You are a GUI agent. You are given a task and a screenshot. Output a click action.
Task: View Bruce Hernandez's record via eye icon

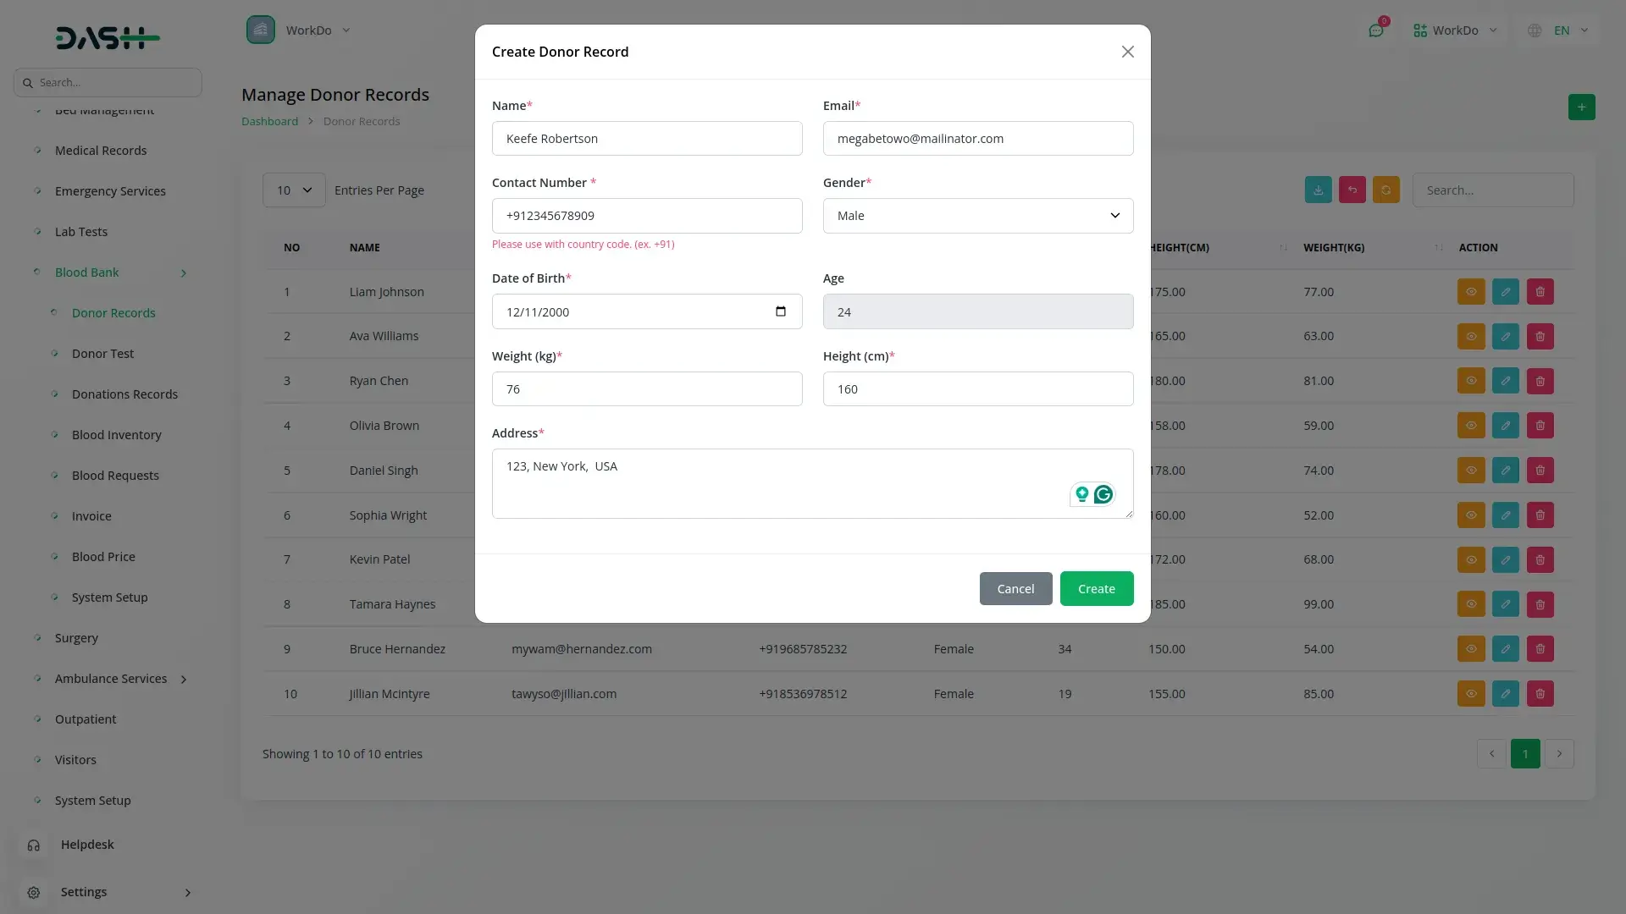click(x=1471, y=649)
